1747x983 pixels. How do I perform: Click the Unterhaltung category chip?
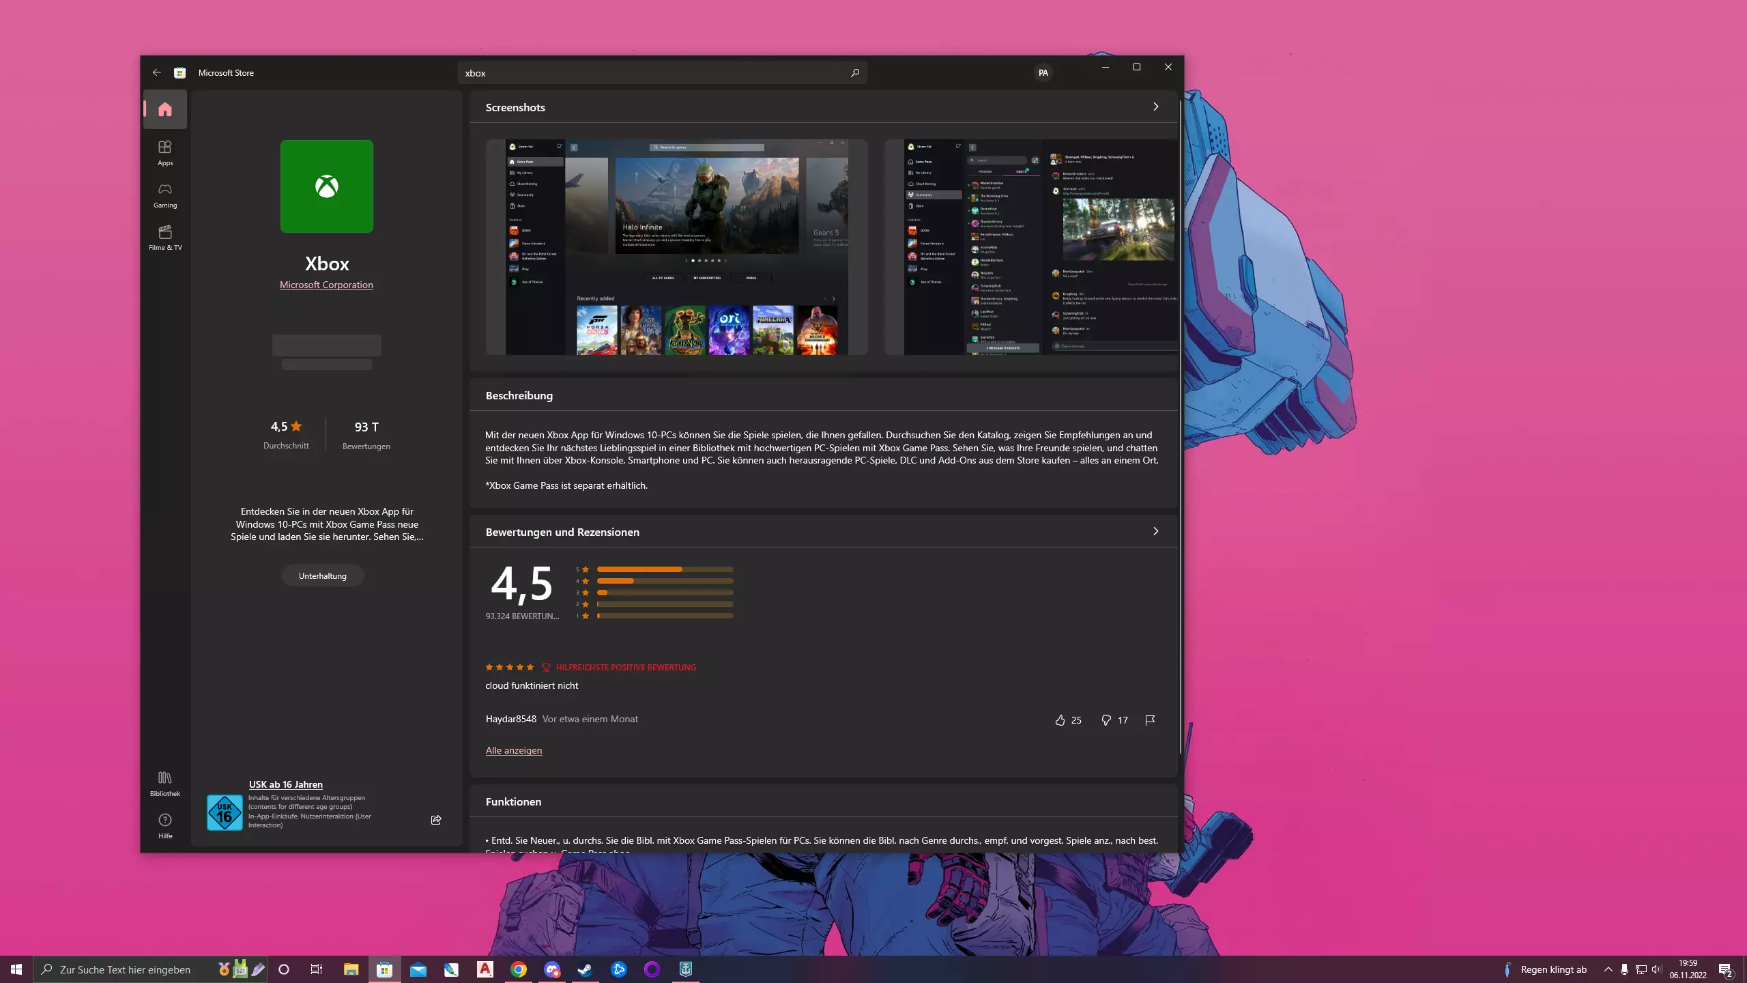tap(323, 575)
